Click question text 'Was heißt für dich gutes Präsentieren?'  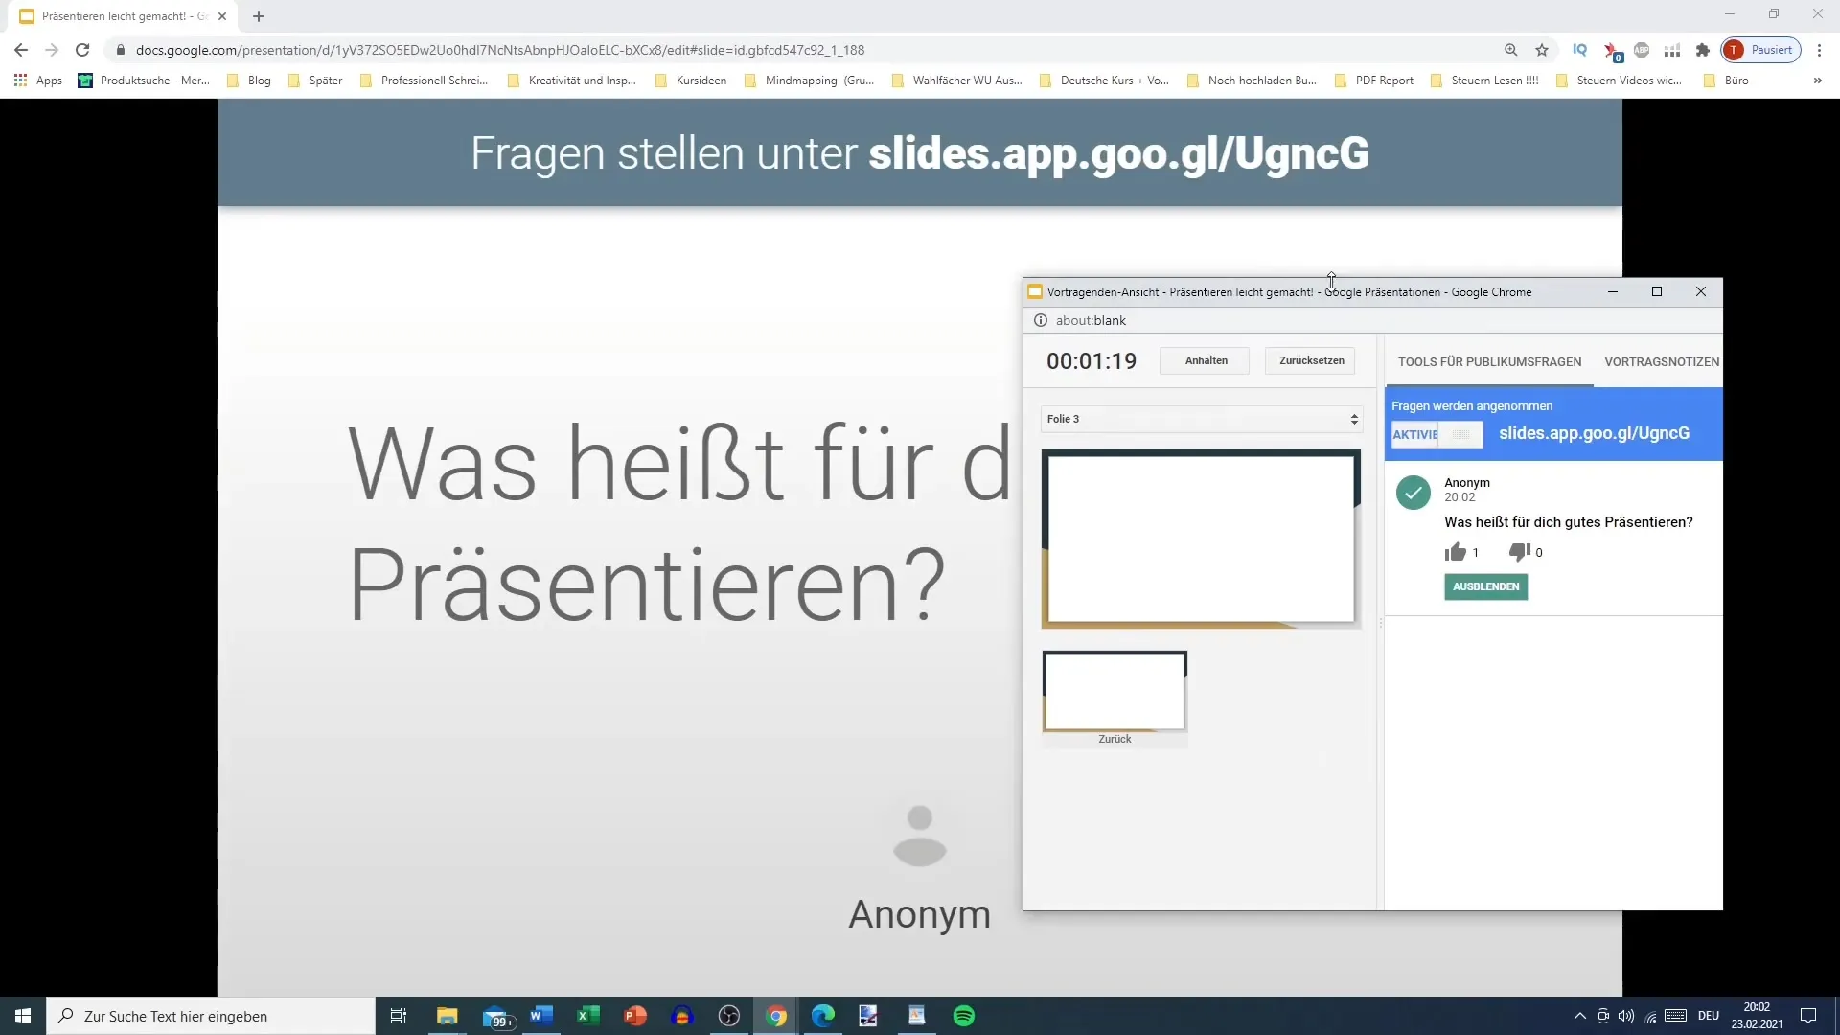coord(1569,522)
